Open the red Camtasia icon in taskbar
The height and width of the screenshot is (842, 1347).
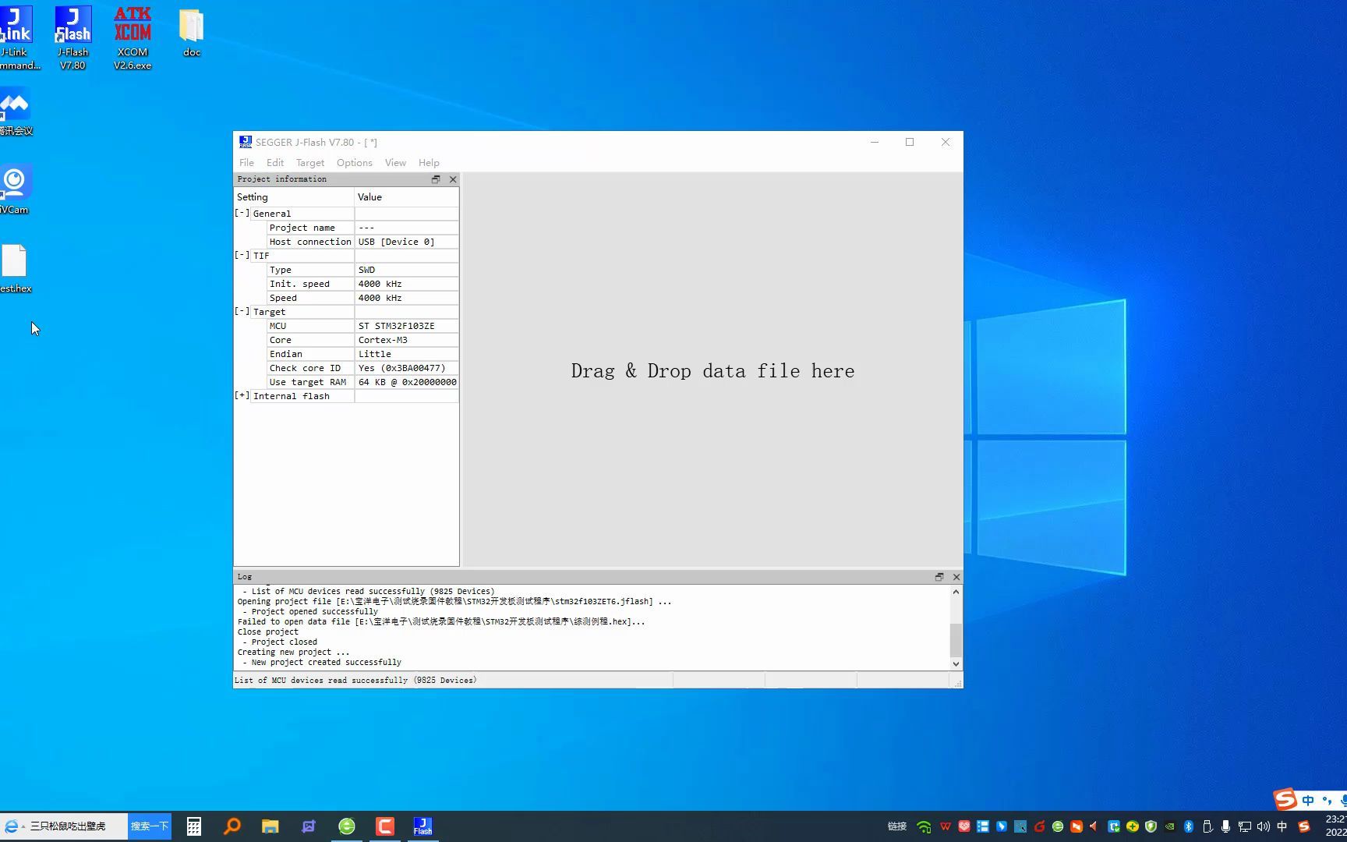[385, 826]
